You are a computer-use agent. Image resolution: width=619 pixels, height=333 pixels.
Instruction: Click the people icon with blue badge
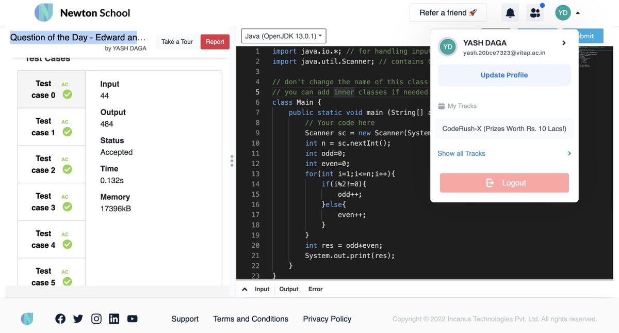click(x=535, y=12)
